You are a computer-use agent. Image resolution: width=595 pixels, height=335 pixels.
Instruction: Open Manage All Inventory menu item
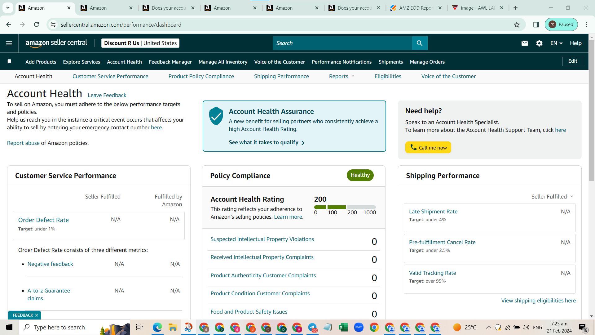[223, 62]
